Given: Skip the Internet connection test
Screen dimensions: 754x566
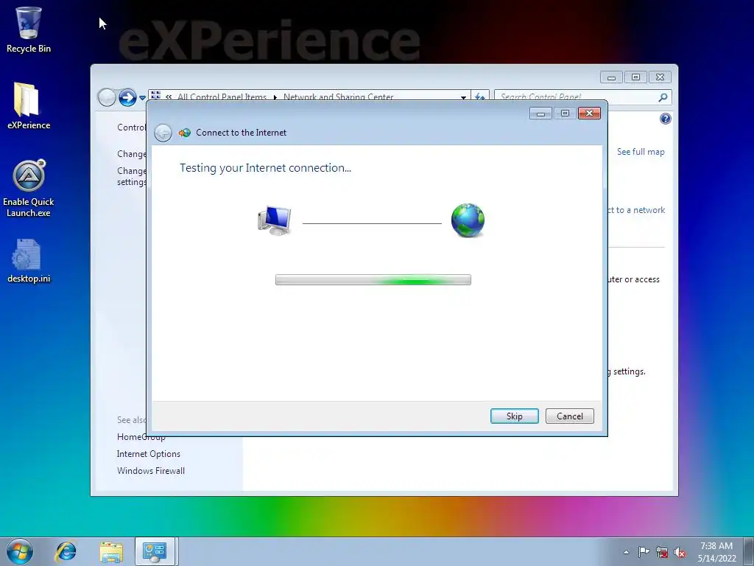Looking at the screenshot, I should [x=514, y=416].
